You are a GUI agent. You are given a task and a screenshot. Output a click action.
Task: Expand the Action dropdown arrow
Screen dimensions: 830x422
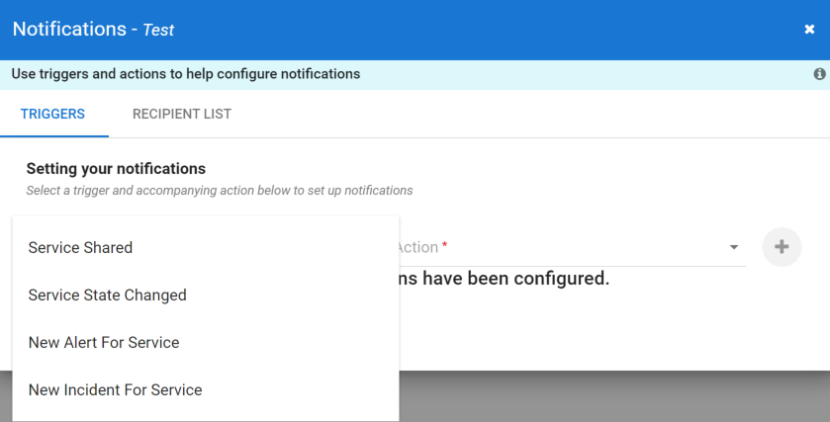click(734, 247)
